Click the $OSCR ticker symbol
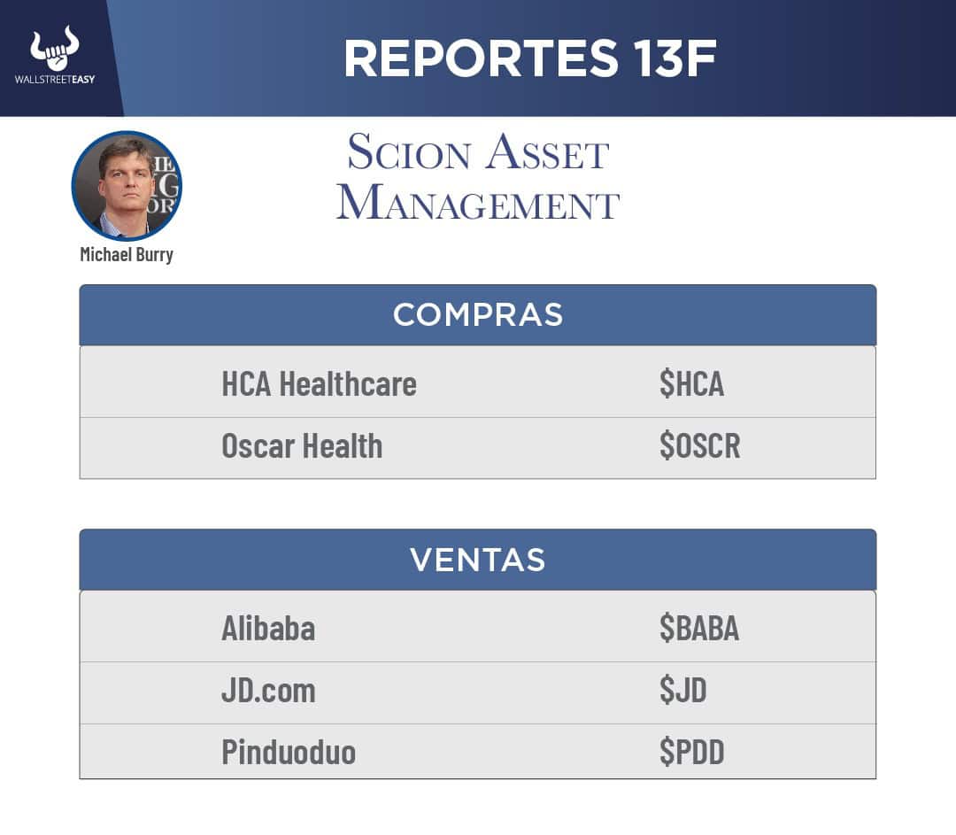The height and width of the screenshot is (835, 956). [699, 446]
